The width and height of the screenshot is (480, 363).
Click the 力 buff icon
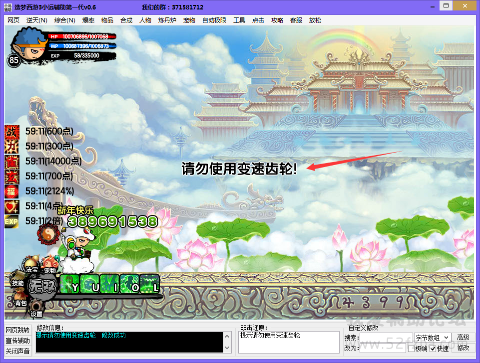click(x=11, y=147)
